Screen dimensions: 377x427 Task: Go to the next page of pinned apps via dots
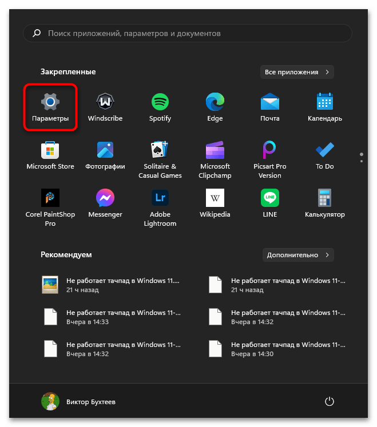pyautogui.click(x=362, y=161)
